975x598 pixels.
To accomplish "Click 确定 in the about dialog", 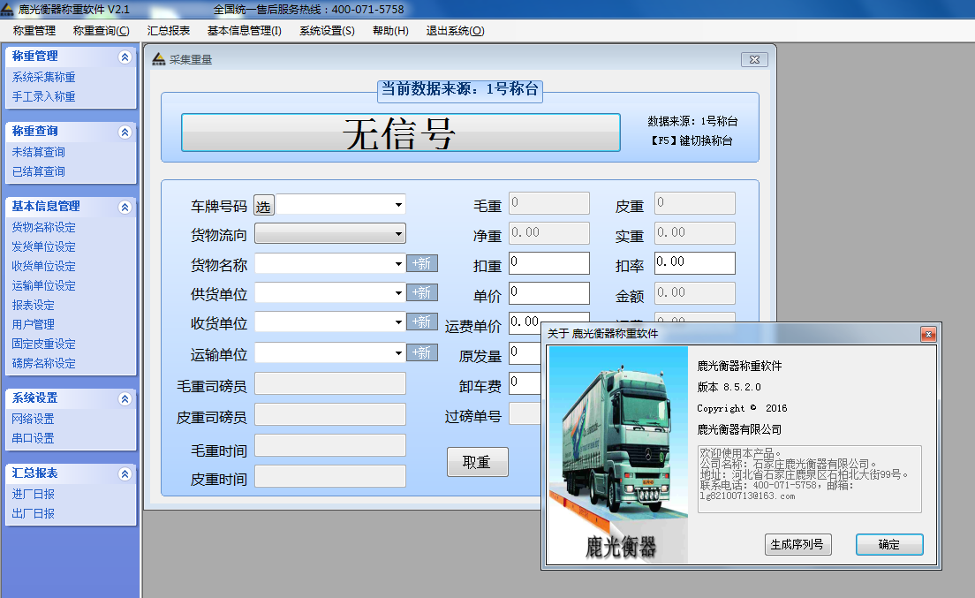I will point(888,544).
